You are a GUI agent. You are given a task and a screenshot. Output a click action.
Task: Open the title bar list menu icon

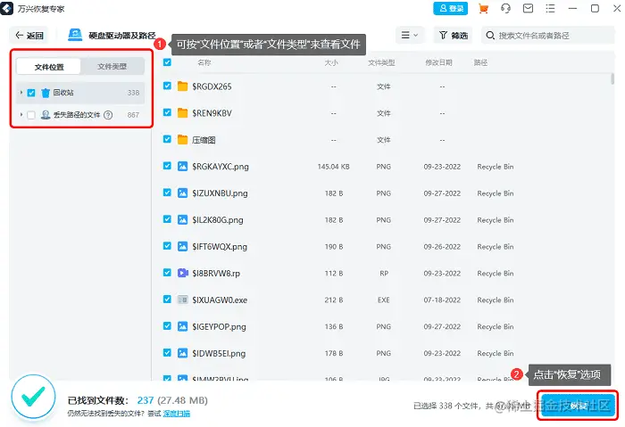[550, 8]
